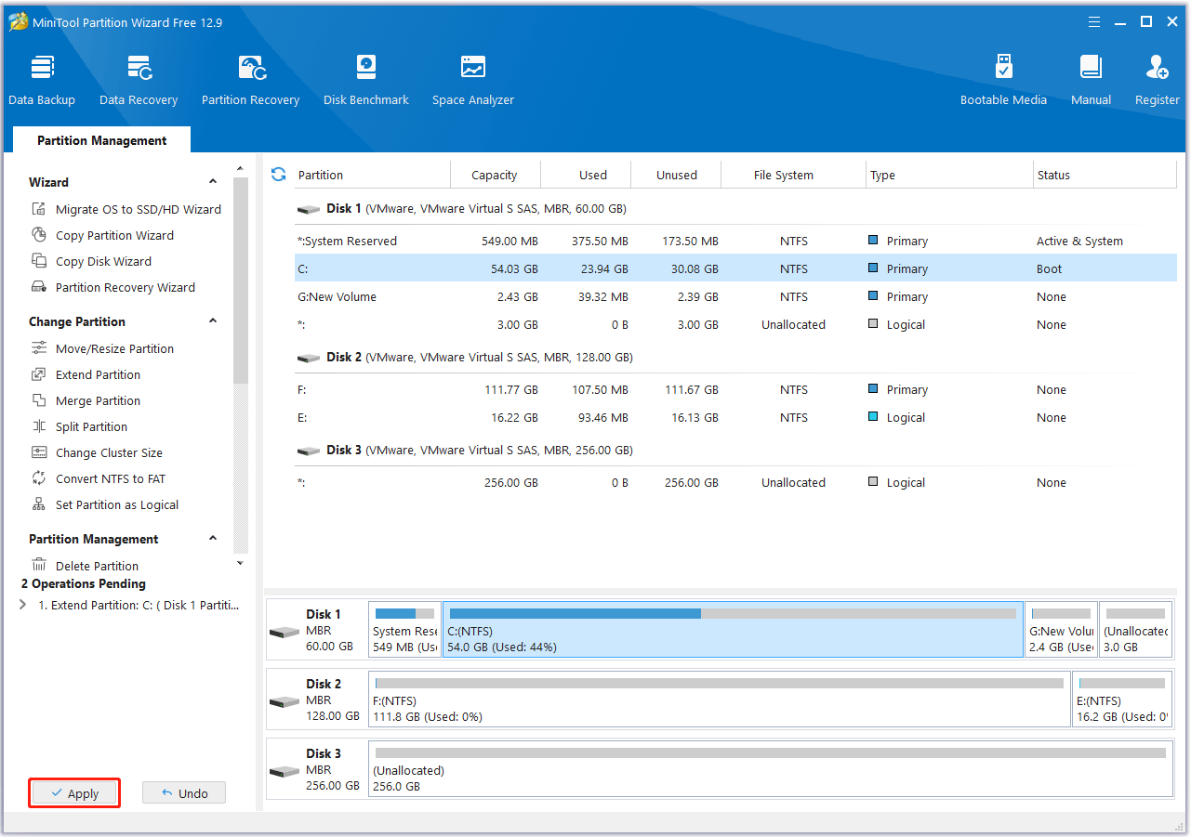
Task: Sort by the Unused column header
Action: [x=676, y=175]
